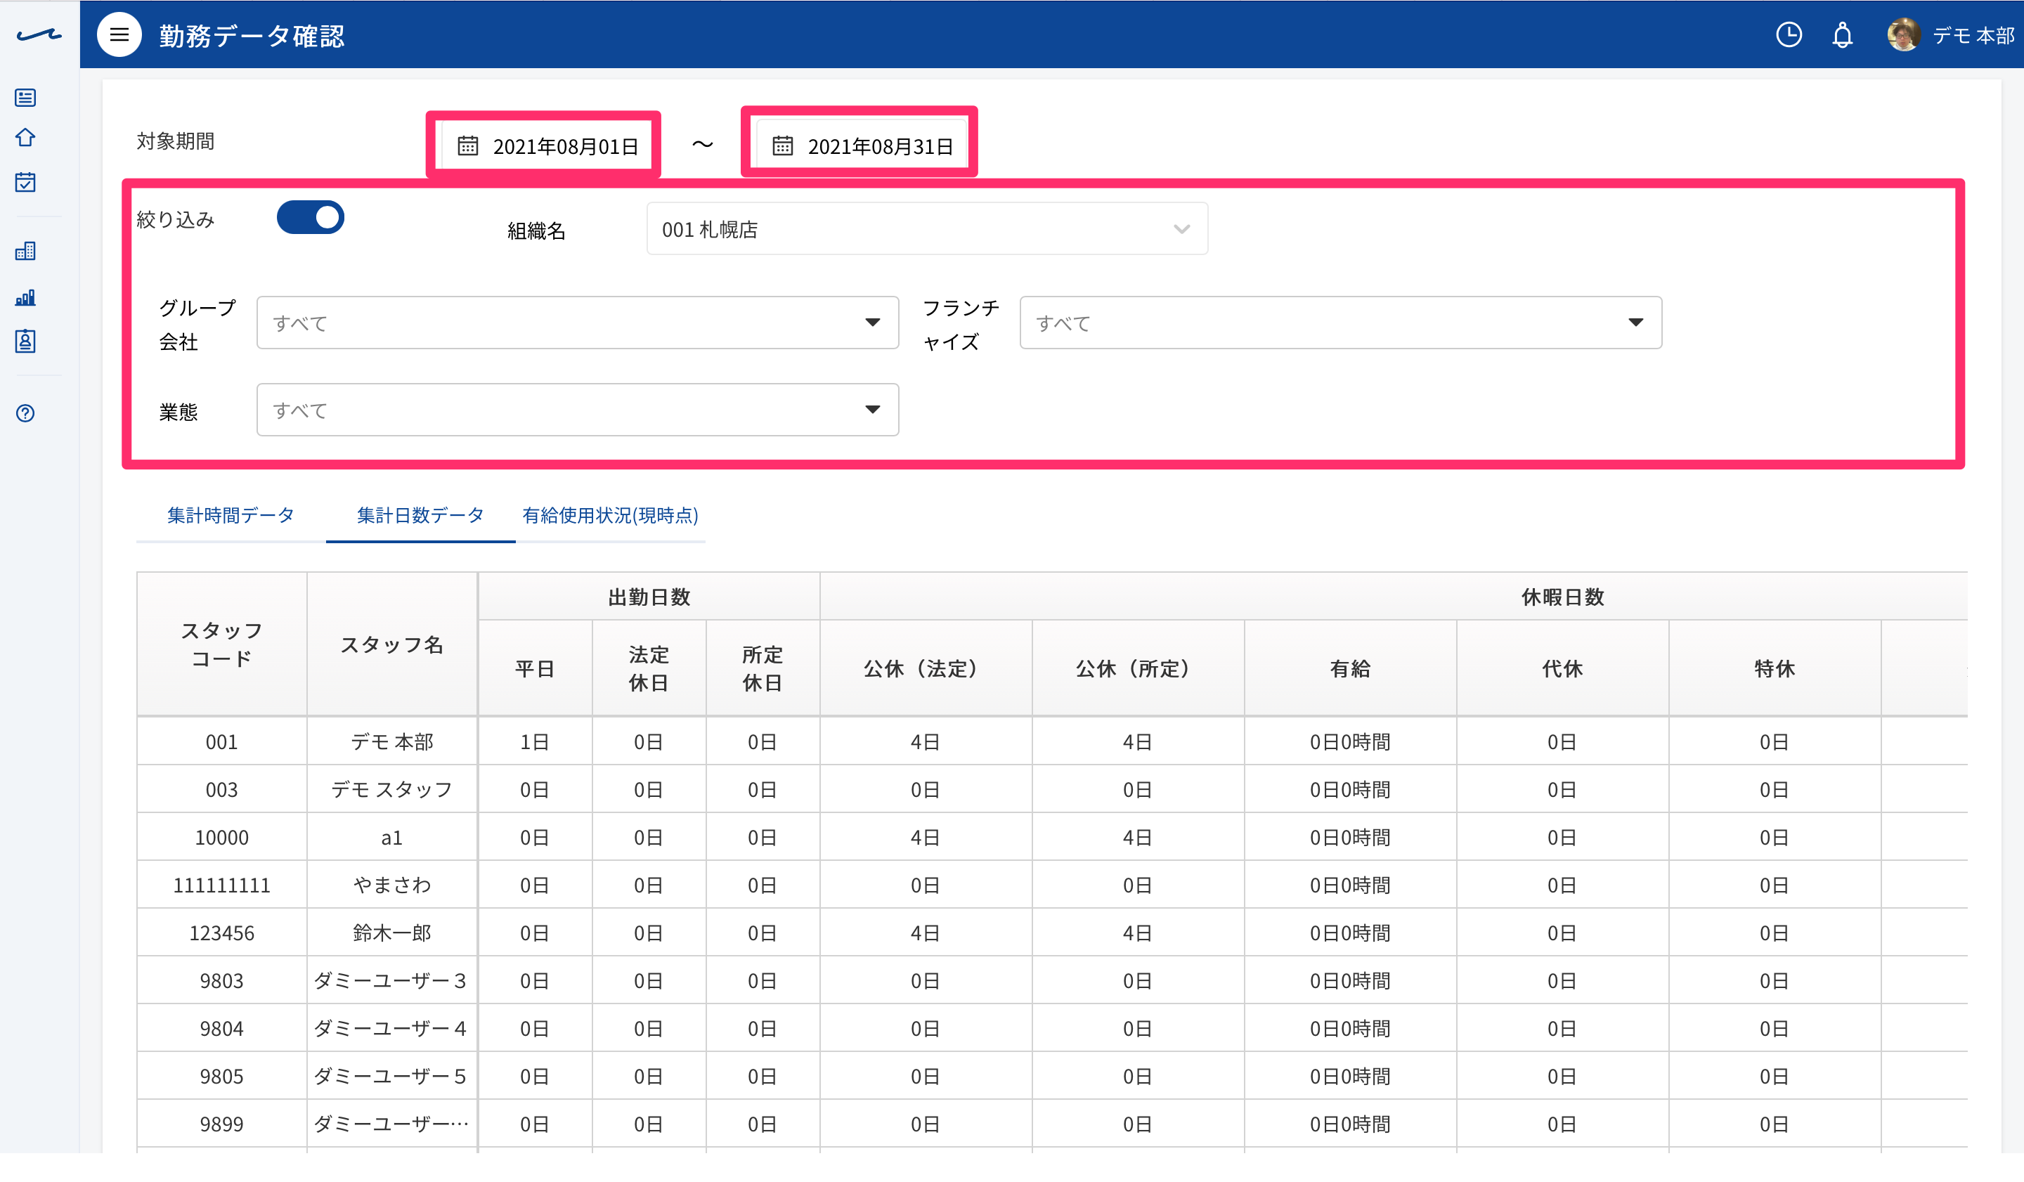The height and width of the screenshot is (1182, 2024).
Task: Select staff code 001 cell
Action: coord(221,742)
